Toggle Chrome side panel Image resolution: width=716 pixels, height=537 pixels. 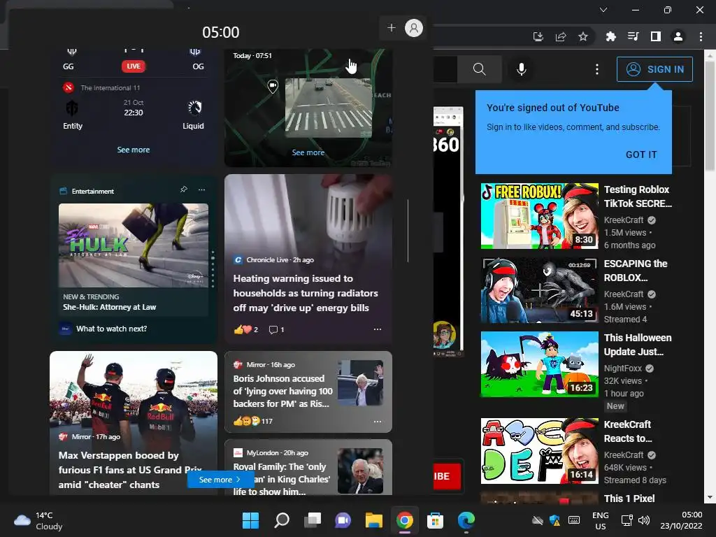coord(655,36)
